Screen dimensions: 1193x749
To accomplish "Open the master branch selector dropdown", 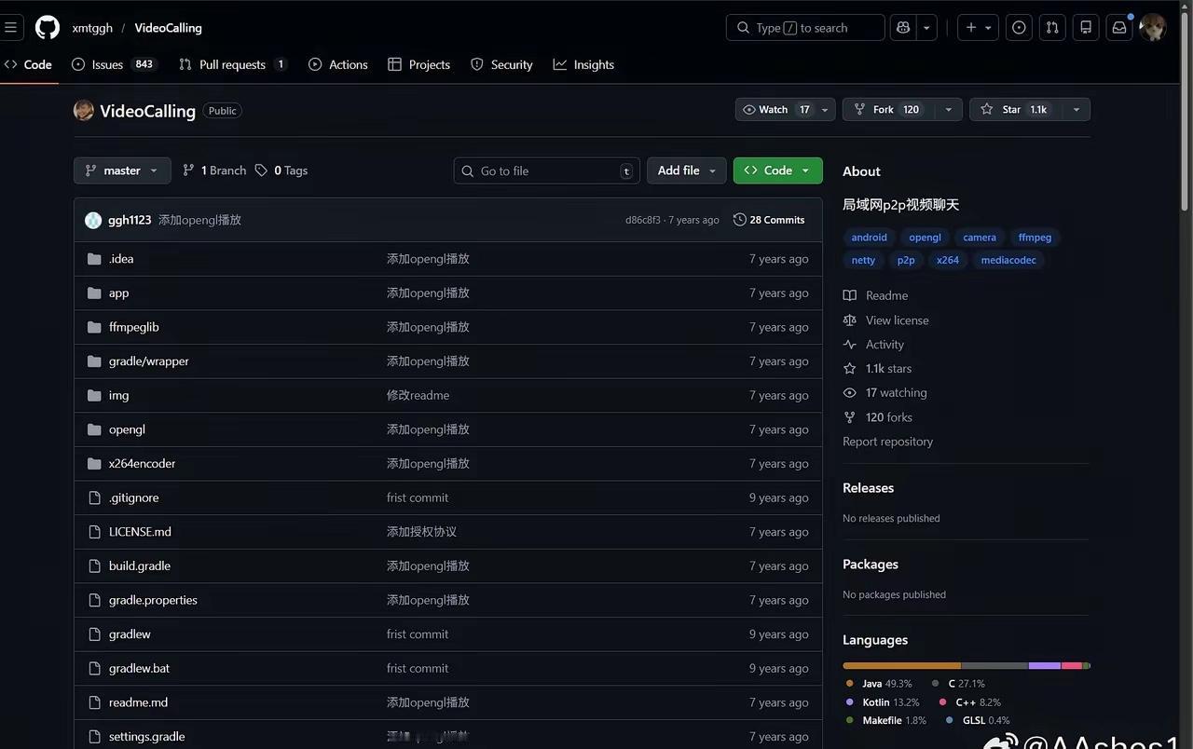I will point(122,170).
